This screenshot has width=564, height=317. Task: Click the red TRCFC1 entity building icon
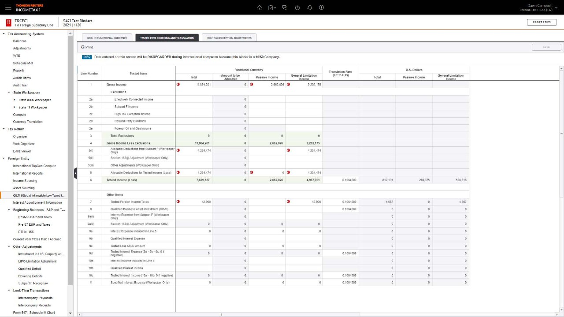[x=8, y=22]
